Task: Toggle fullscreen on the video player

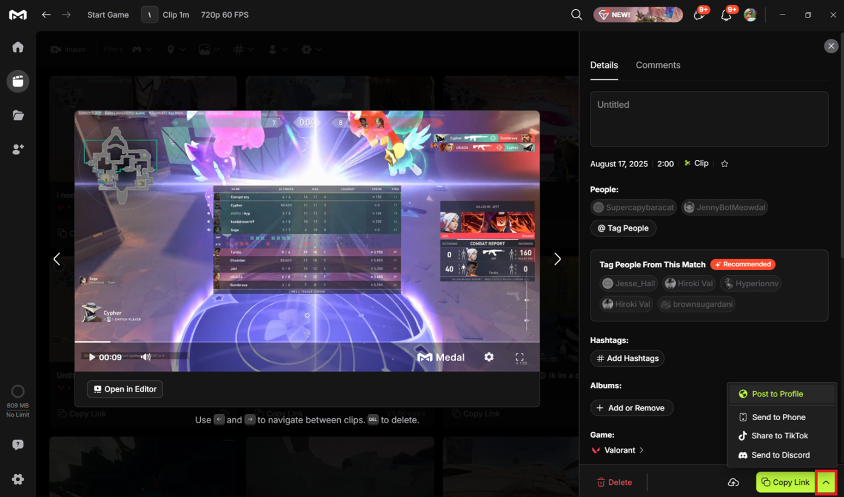Action: click(x=520, y=357)
